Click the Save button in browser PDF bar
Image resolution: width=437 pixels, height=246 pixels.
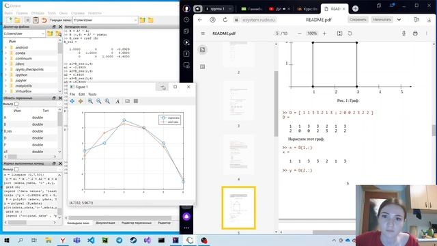(358, 20)
